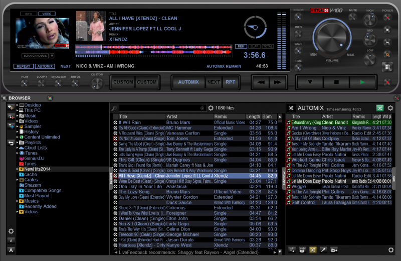This screenshot has height=261, width=401.
Task: Click the green shuffle button in Automix header
Action: pyautogui.click(x=380, y=108)
